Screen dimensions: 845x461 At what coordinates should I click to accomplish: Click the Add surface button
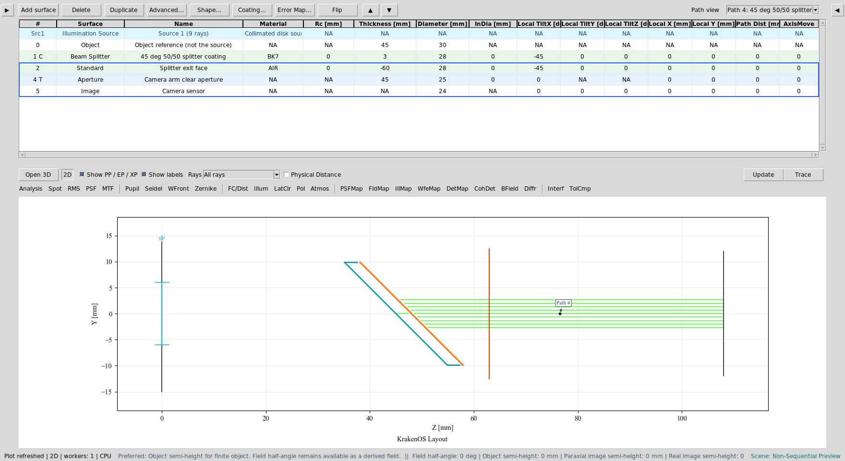[38, 10]
